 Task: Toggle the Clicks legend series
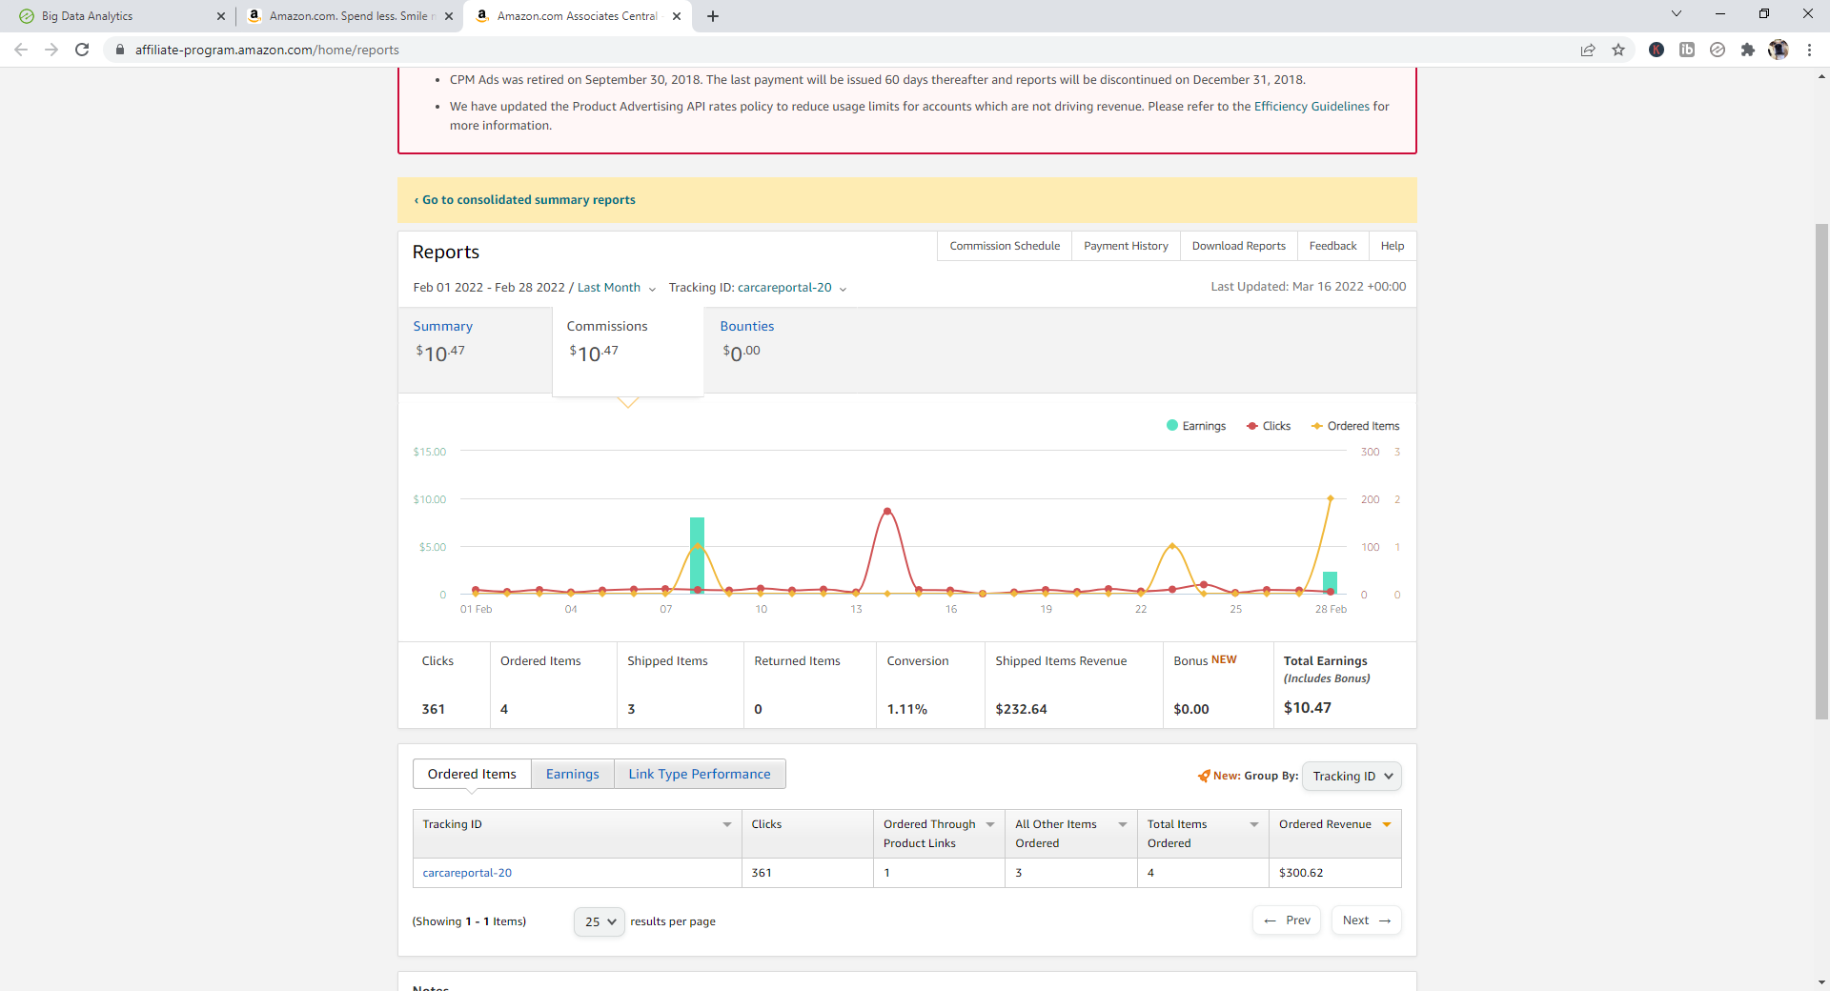[x=1269, y=426]
